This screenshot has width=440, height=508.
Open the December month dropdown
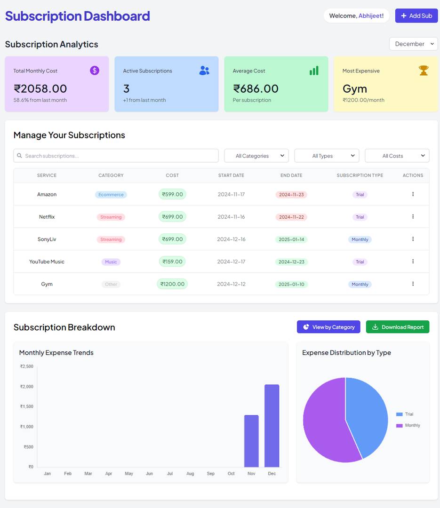click(413, 43)
